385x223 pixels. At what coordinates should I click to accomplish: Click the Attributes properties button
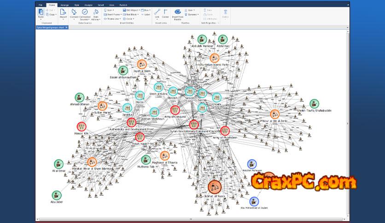pos(210,19)
